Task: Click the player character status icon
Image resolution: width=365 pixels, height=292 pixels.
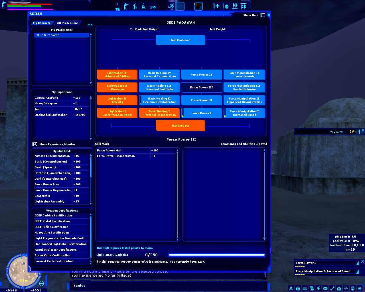Action: [3, 4]
